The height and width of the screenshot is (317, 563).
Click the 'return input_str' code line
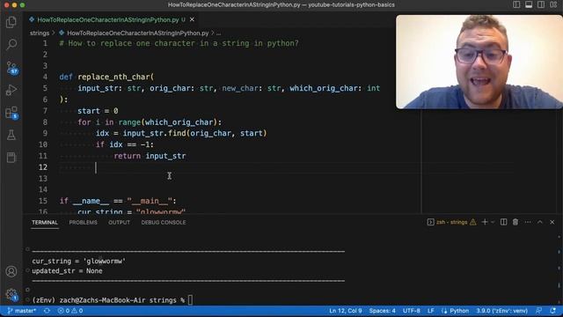coord(150,156)
